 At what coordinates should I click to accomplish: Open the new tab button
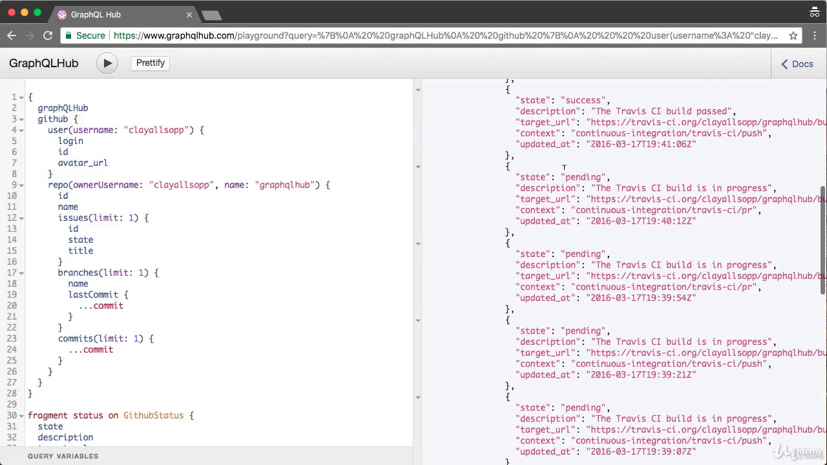[211, 15]
